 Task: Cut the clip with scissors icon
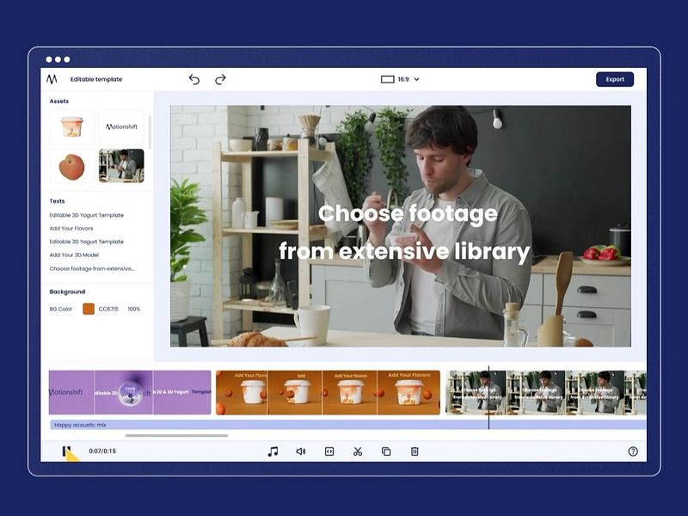click(x=358, y=451)
